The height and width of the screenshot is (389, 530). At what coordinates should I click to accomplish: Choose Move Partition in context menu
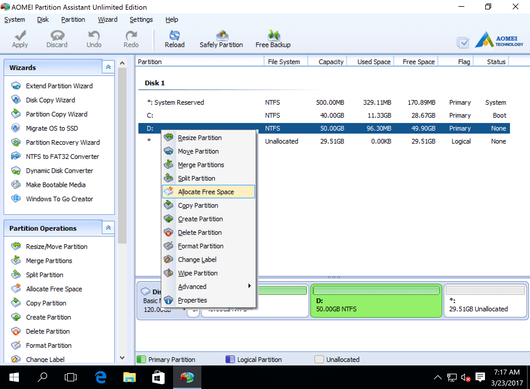pos(208,151)
